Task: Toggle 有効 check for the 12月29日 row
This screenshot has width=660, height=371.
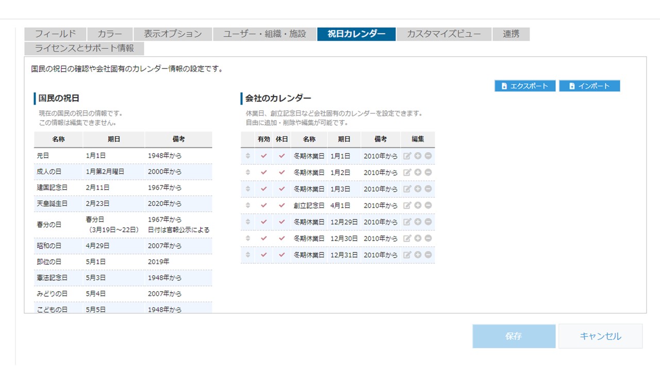Action: (263, 222)
